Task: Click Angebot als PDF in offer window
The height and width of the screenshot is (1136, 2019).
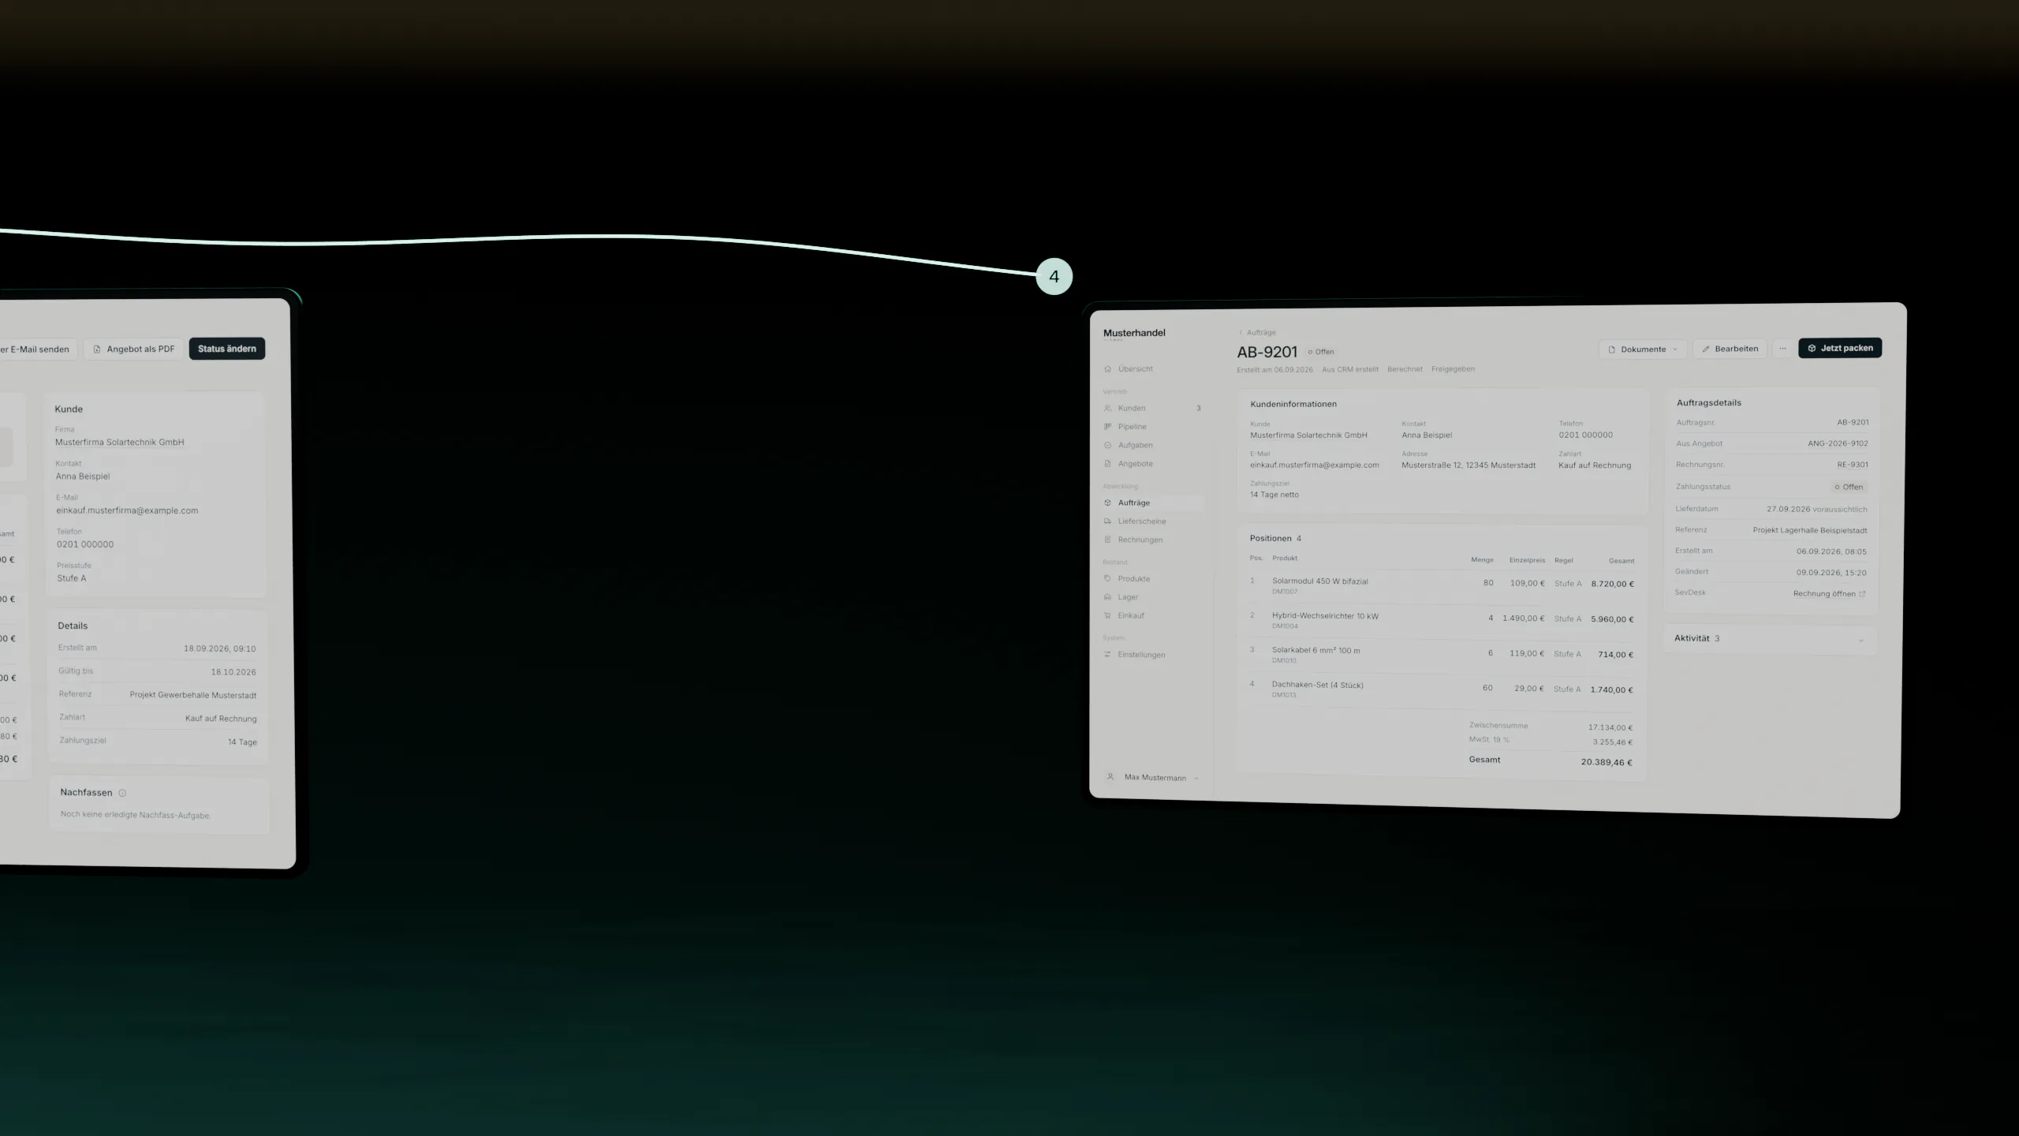Action: point(133,349)
